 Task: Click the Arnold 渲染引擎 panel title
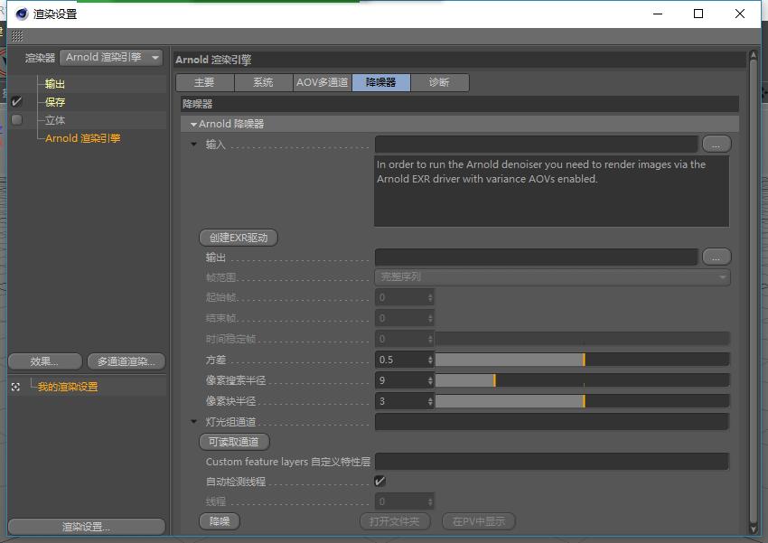[213, 60]
